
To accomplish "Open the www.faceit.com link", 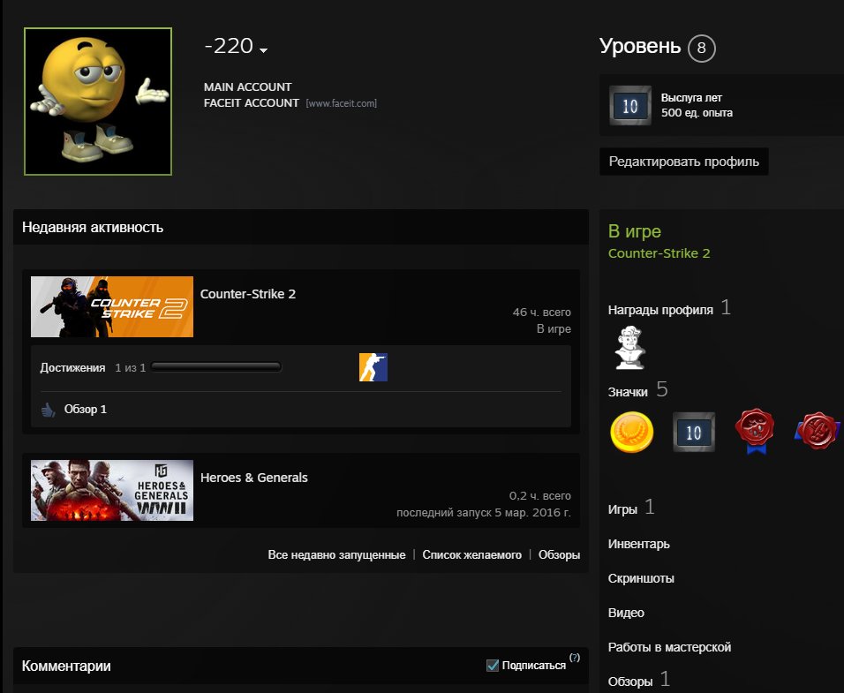I will coord(342,103).
